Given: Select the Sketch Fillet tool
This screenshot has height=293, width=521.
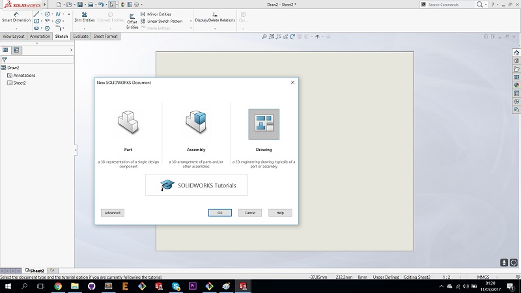Looking at the screenshot, I should point(58,28).
